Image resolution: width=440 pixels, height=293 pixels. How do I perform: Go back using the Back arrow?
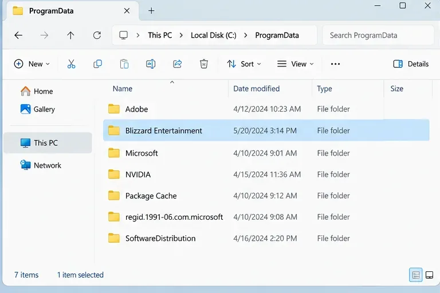tap(18, 35)
